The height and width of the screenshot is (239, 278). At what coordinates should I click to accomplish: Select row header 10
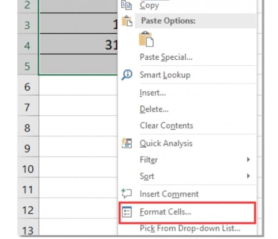tap(28, 167)
